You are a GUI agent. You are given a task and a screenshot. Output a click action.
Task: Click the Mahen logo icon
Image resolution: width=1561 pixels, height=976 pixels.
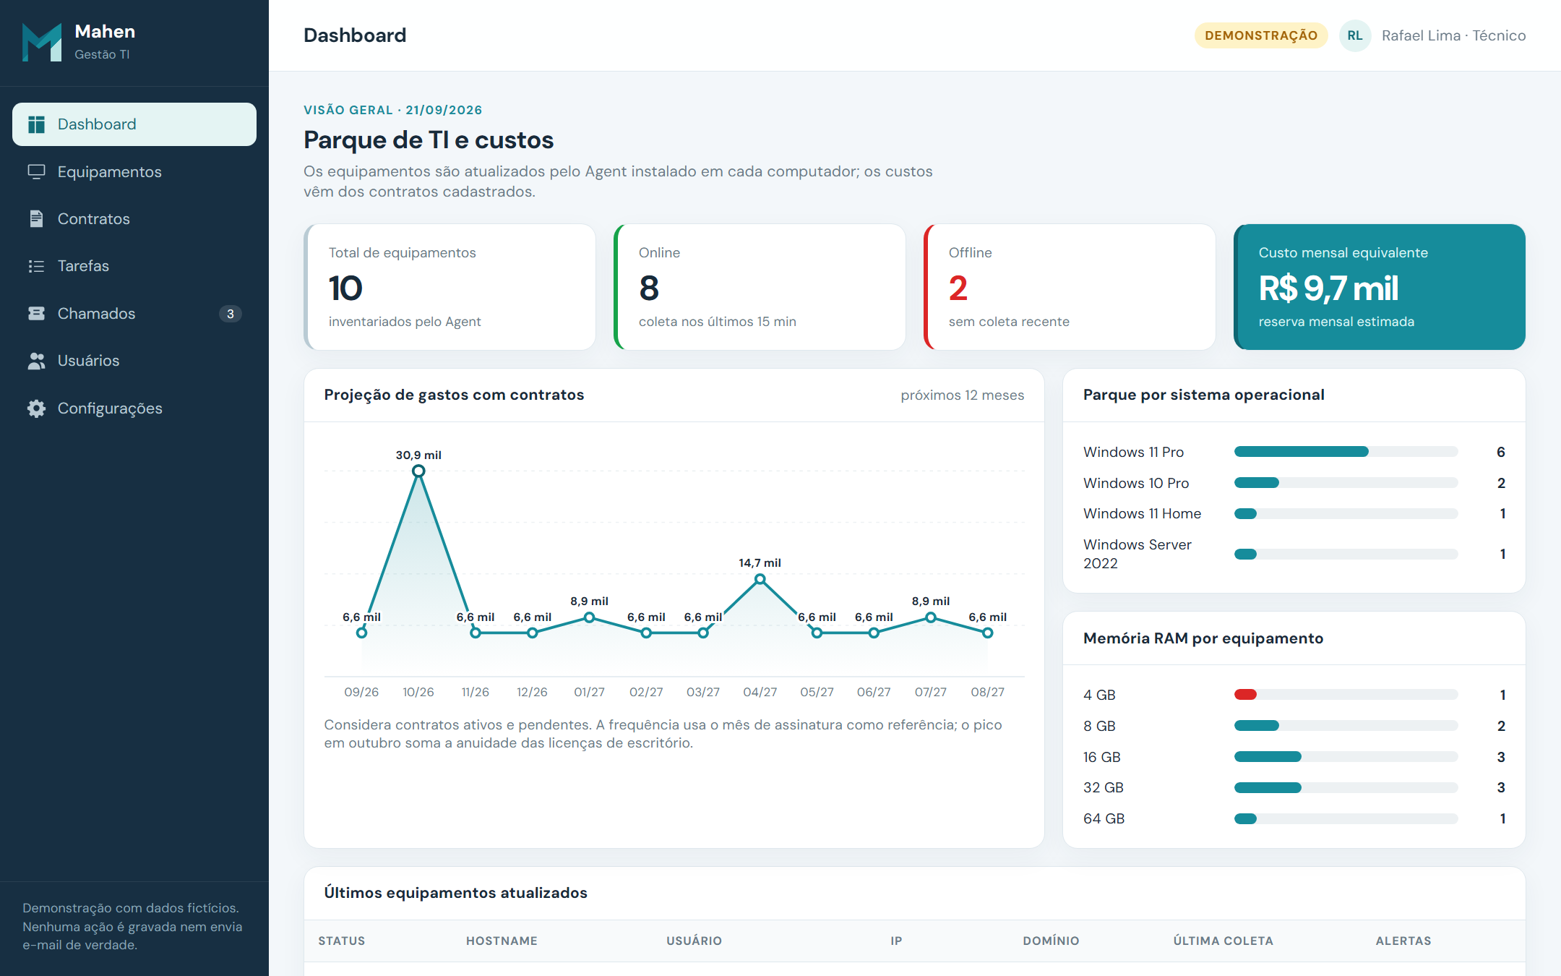pos(42,42)
